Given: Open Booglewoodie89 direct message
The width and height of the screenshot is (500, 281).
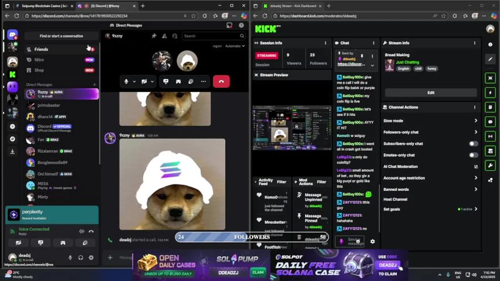Looking at the screenshot, I should tap(61, 162).
